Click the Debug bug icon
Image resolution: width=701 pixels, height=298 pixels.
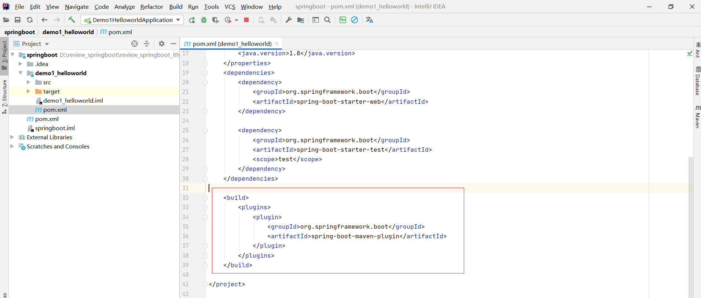[x=204, y=20]
